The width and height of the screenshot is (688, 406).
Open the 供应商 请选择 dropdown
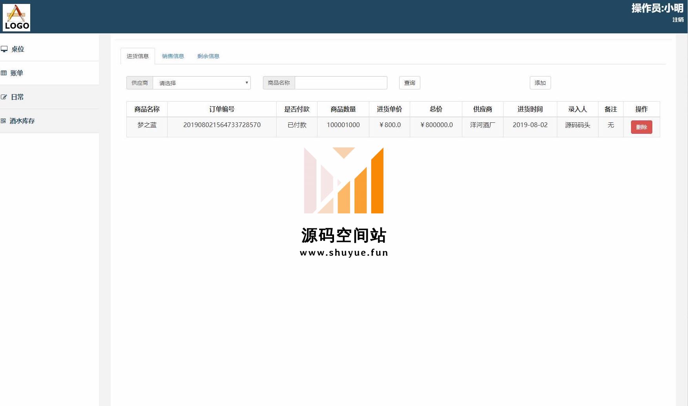(x=202, y=83)
